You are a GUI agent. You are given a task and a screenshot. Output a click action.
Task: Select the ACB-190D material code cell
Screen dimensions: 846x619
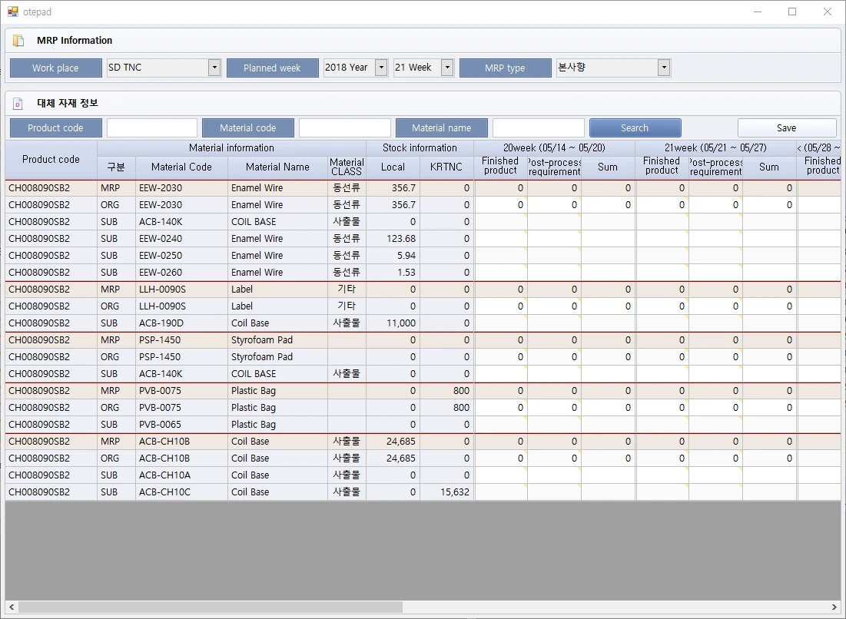(x=182, y=323)
